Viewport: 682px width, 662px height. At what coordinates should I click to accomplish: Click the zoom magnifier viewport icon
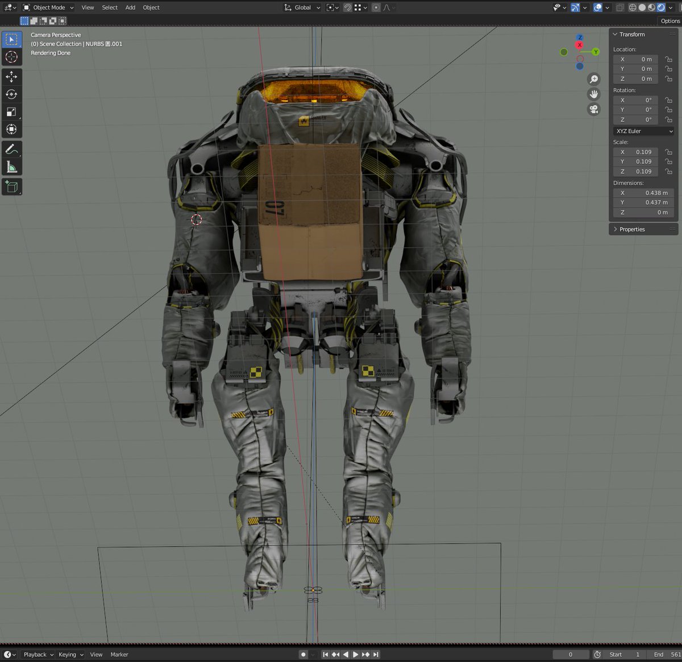click(594, 80)
